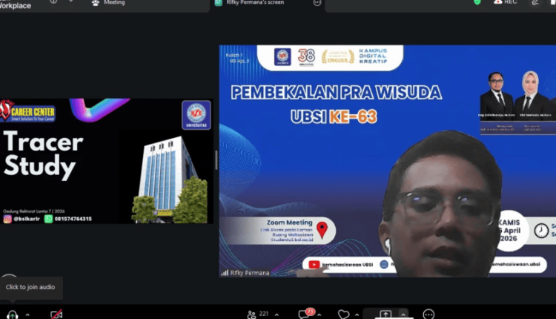Image resolution: width=556 pixels, height=319 pixels.
Task: Click the UNIVERSITAS badge logo on Tracer Study slide
Action: click(x=196, y=115)
